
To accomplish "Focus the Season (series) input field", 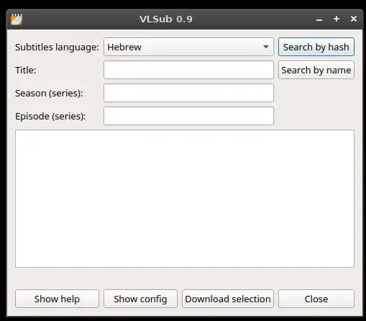I will [x=188, y=93].
